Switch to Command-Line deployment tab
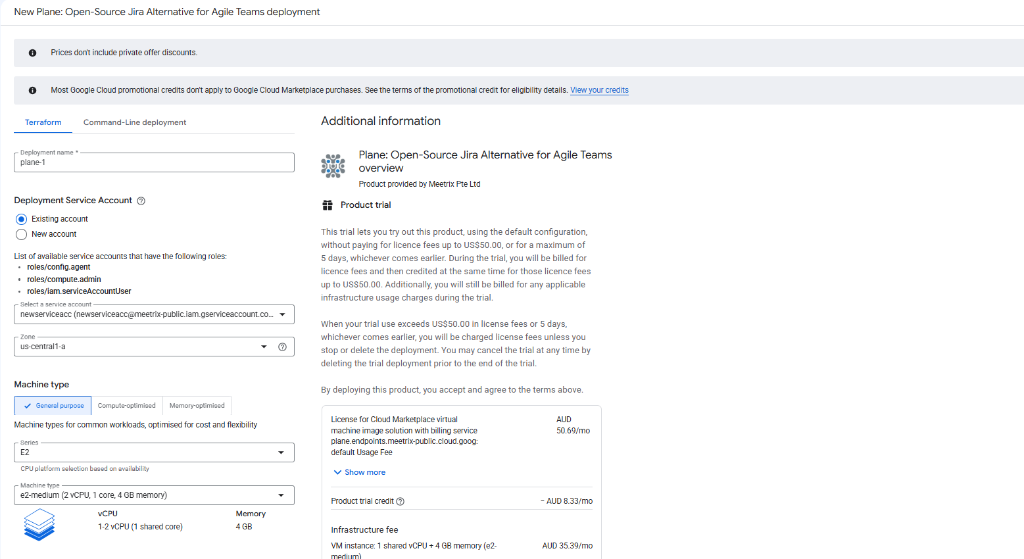The image size is (1024, 559). [x=135, y=122]
